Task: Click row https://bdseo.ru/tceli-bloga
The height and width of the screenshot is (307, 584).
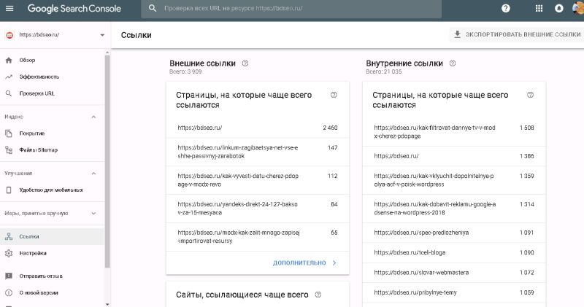Action: 454,252
